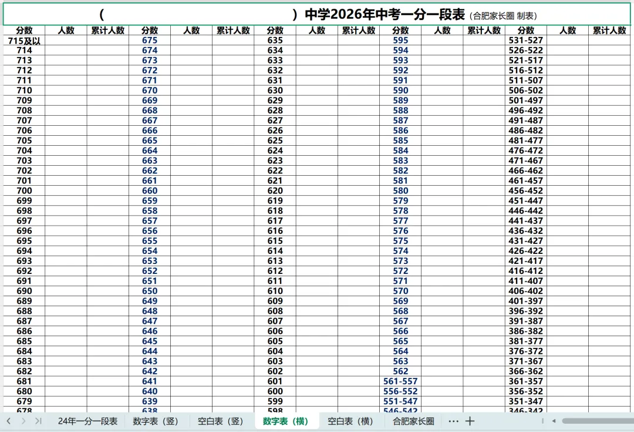Select score cell 600
This screenshot has width=634, height=432.
coord(275,391)
